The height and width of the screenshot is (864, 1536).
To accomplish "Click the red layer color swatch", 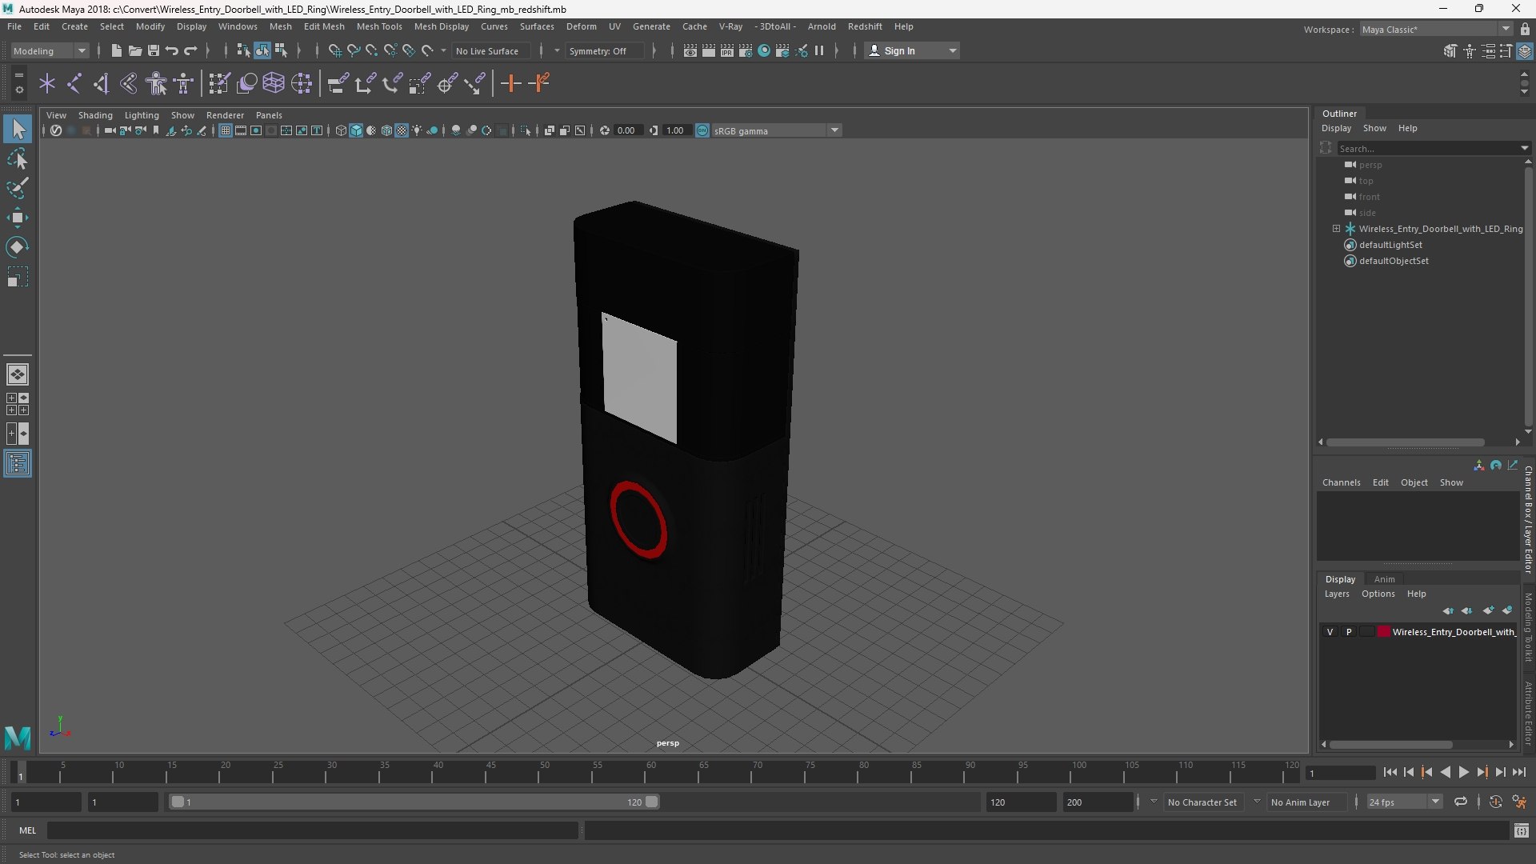I will (1384, 632).
